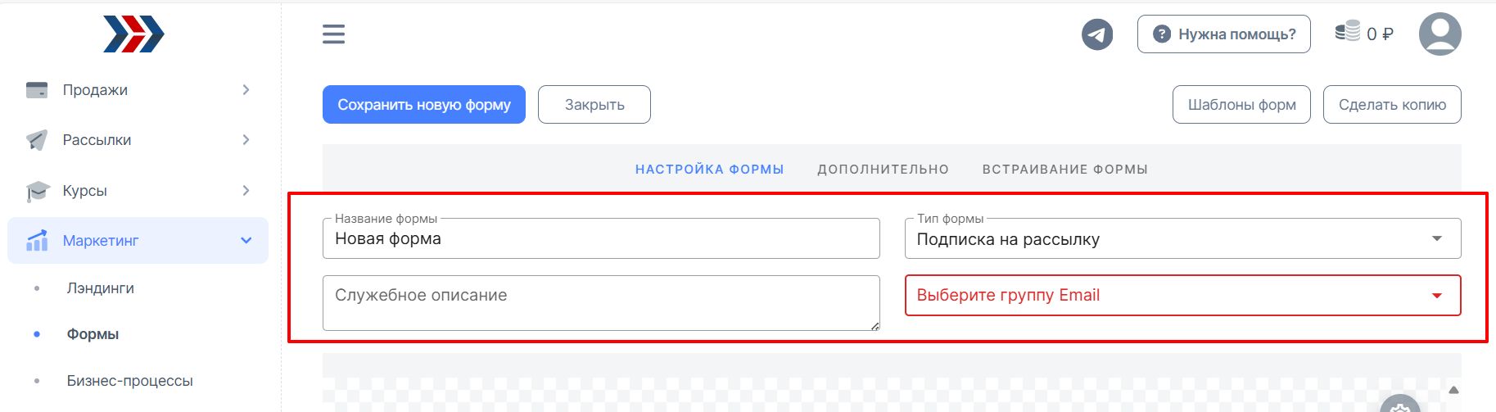Expand the Рассылки menu chevron
The height and width of the screenshot is (412, 1496).
click(x=246, y=140)
